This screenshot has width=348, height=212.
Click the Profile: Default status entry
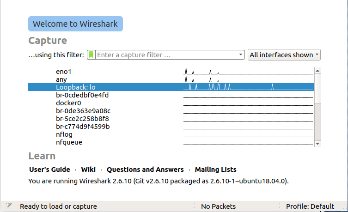click(310, 206)
